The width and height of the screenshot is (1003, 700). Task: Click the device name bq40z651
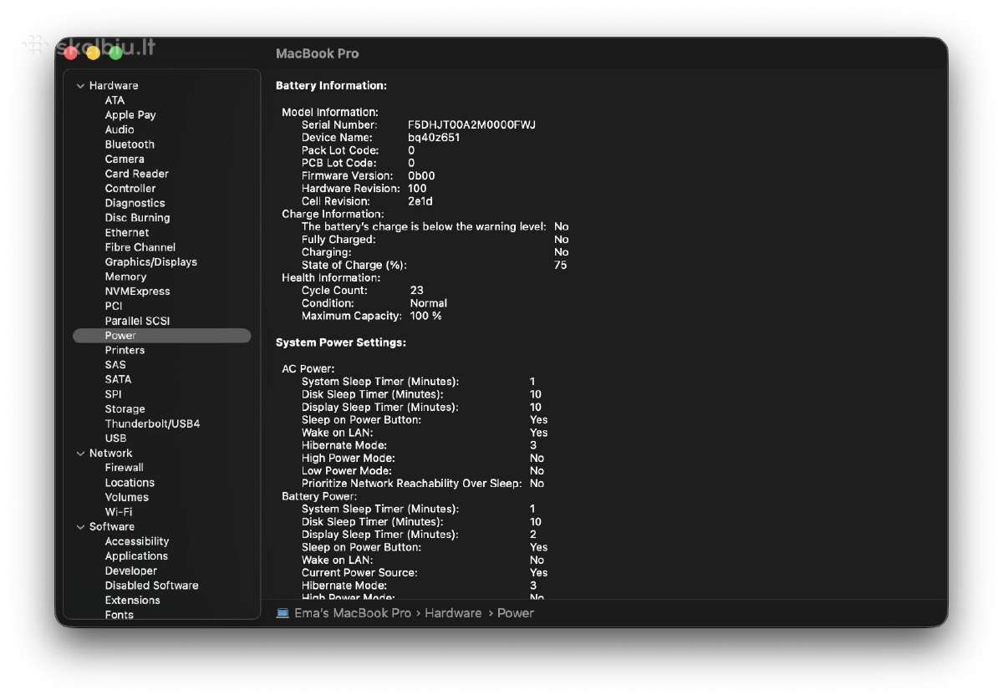tap(434, 138)
